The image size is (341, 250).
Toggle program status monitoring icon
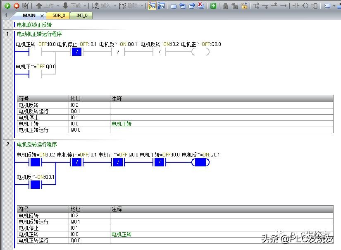tap(152, 6)
